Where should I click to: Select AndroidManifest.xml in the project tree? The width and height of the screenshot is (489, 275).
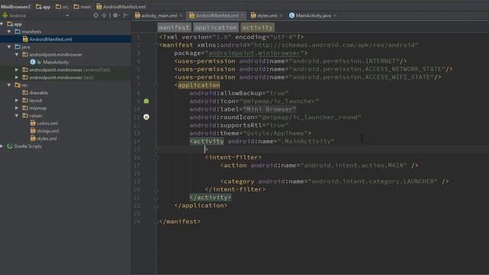point(66,39)
